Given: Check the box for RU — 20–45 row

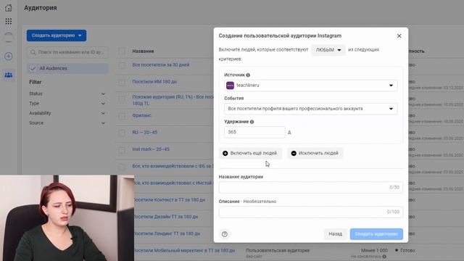Looking at the screenshot, I should coord(122,133).
